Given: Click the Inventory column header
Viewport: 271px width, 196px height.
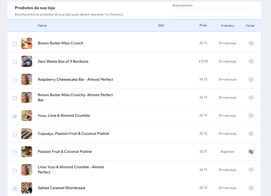Looking at the screenshot, I should (227, 26).
